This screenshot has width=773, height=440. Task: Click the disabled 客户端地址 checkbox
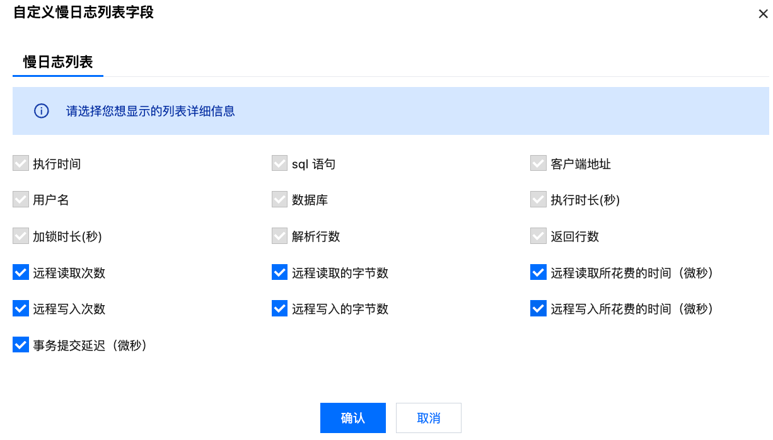(538, 164)
